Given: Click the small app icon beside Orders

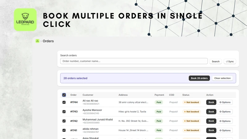Looking at the screenshot, I should click(37, 41).
